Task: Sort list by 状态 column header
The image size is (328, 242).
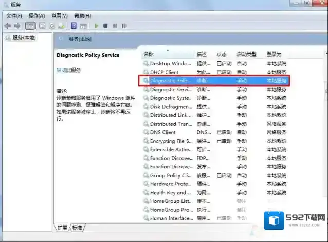Action: [222, 54]
